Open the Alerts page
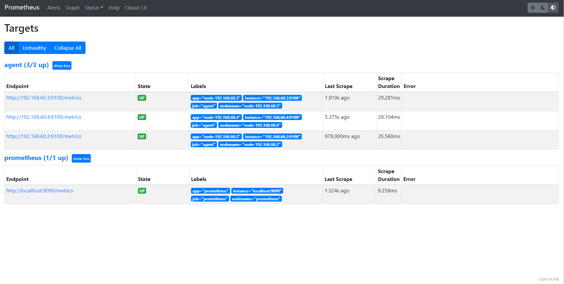The height and width of the screenshot is (284, 564). (x=54, y=8)
